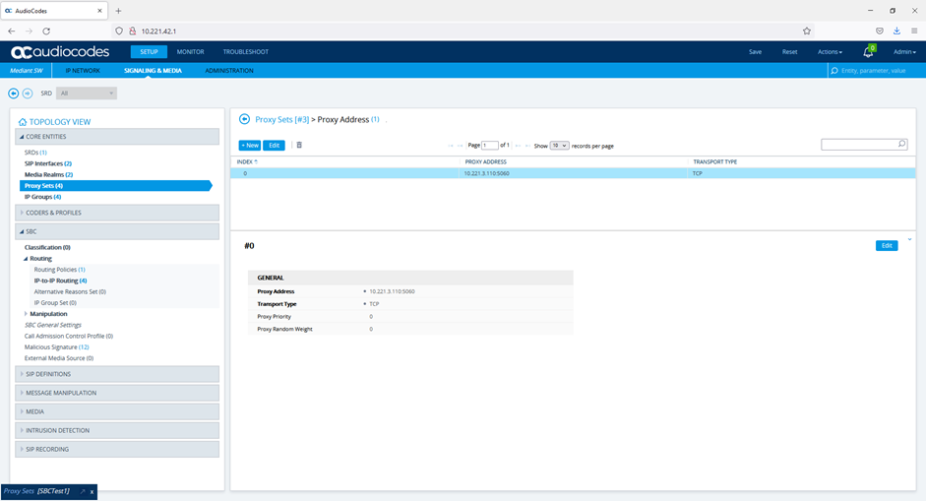This screenshot has width=926, height=501.
Task: Open the Admin user dropdown
Action: click(904, 52)
